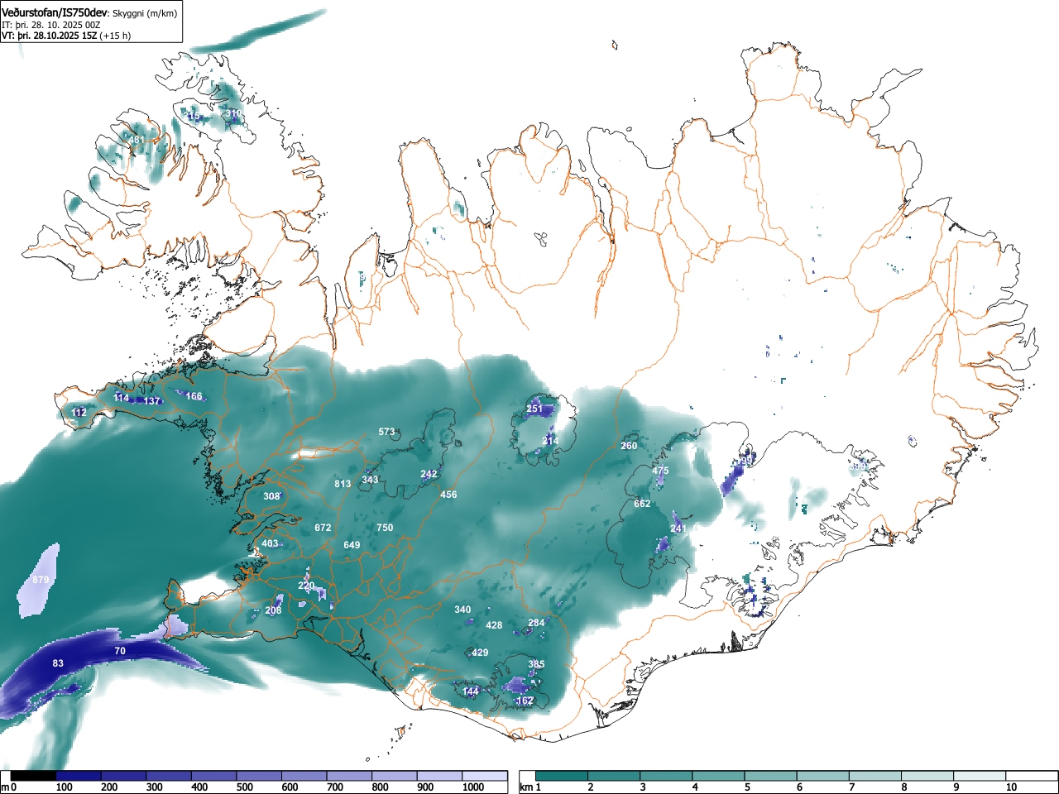
Task: Click the '144' value near the south coast
Action: point(470,691)
